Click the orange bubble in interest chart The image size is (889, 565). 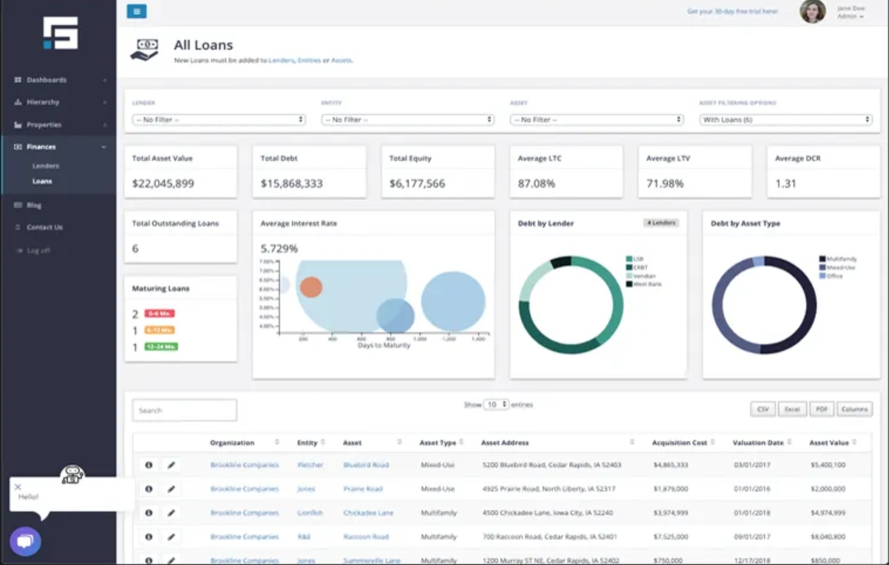pyautogui.click(x=311, y=287)
